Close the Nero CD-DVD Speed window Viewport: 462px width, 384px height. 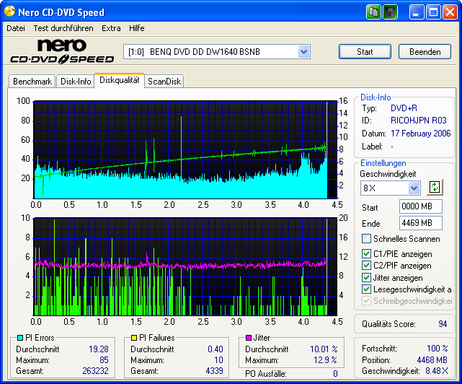point(450,12)
